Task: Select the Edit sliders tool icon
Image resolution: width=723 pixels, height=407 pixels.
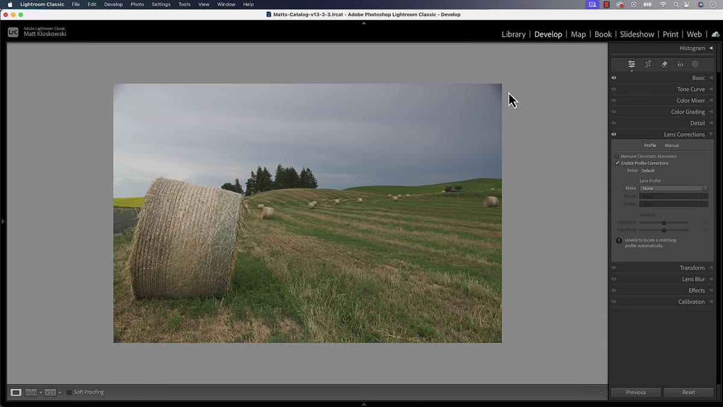Action: [x=631, y=64]
